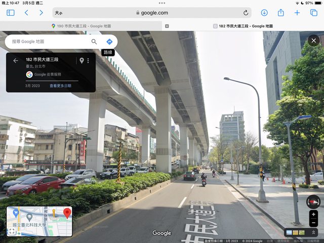The width and height of the screenshot is (324, 243).
Task: Click the blue directions icon in search bar
Action: point(109,42)
